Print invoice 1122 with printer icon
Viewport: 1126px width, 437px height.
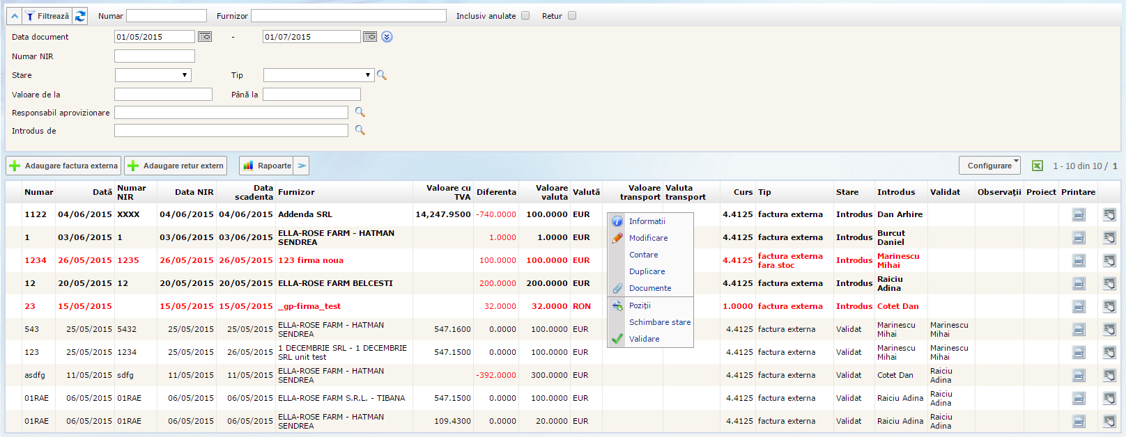[1078, 215]
